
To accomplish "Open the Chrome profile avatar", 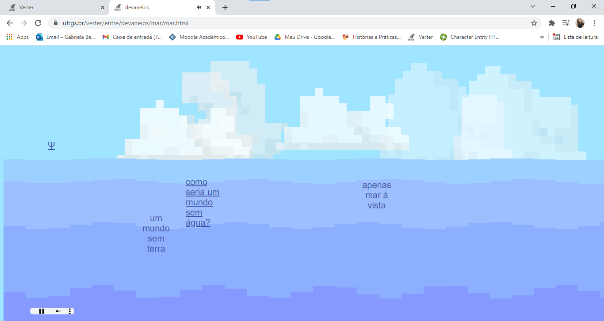I will click(580, 23).
